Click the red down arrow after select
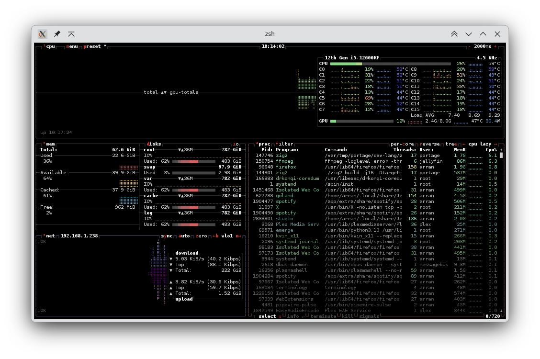 (280, 316)
